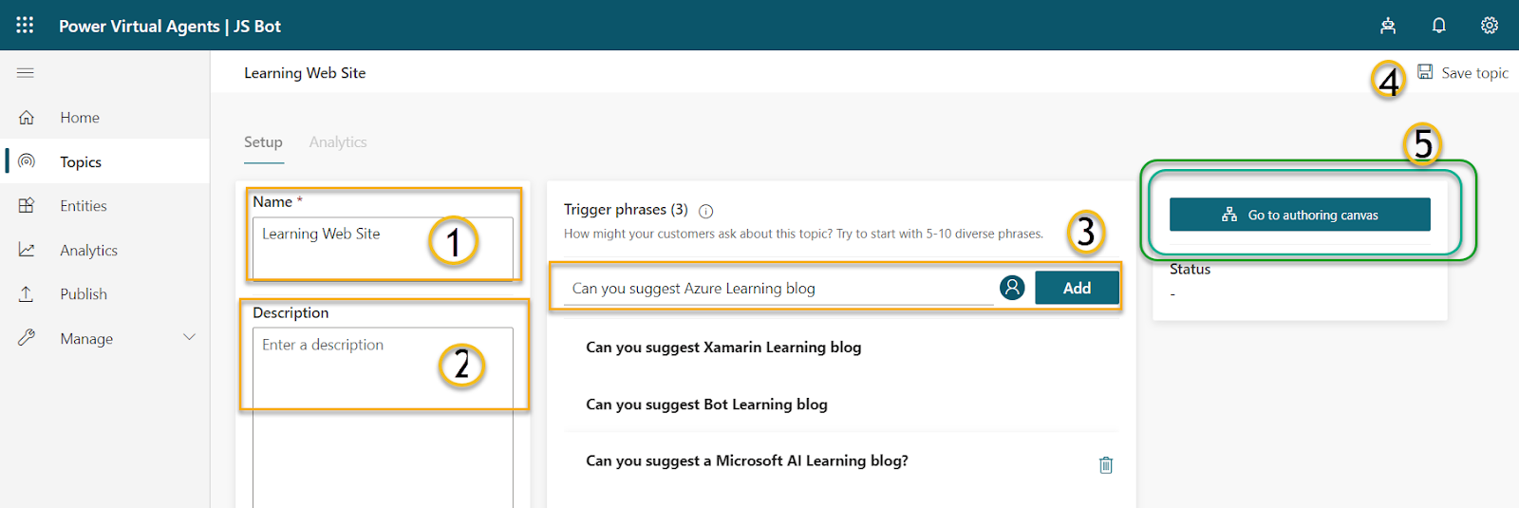Click the Analytics chart icon in sidebar

(x=27, y=250)
